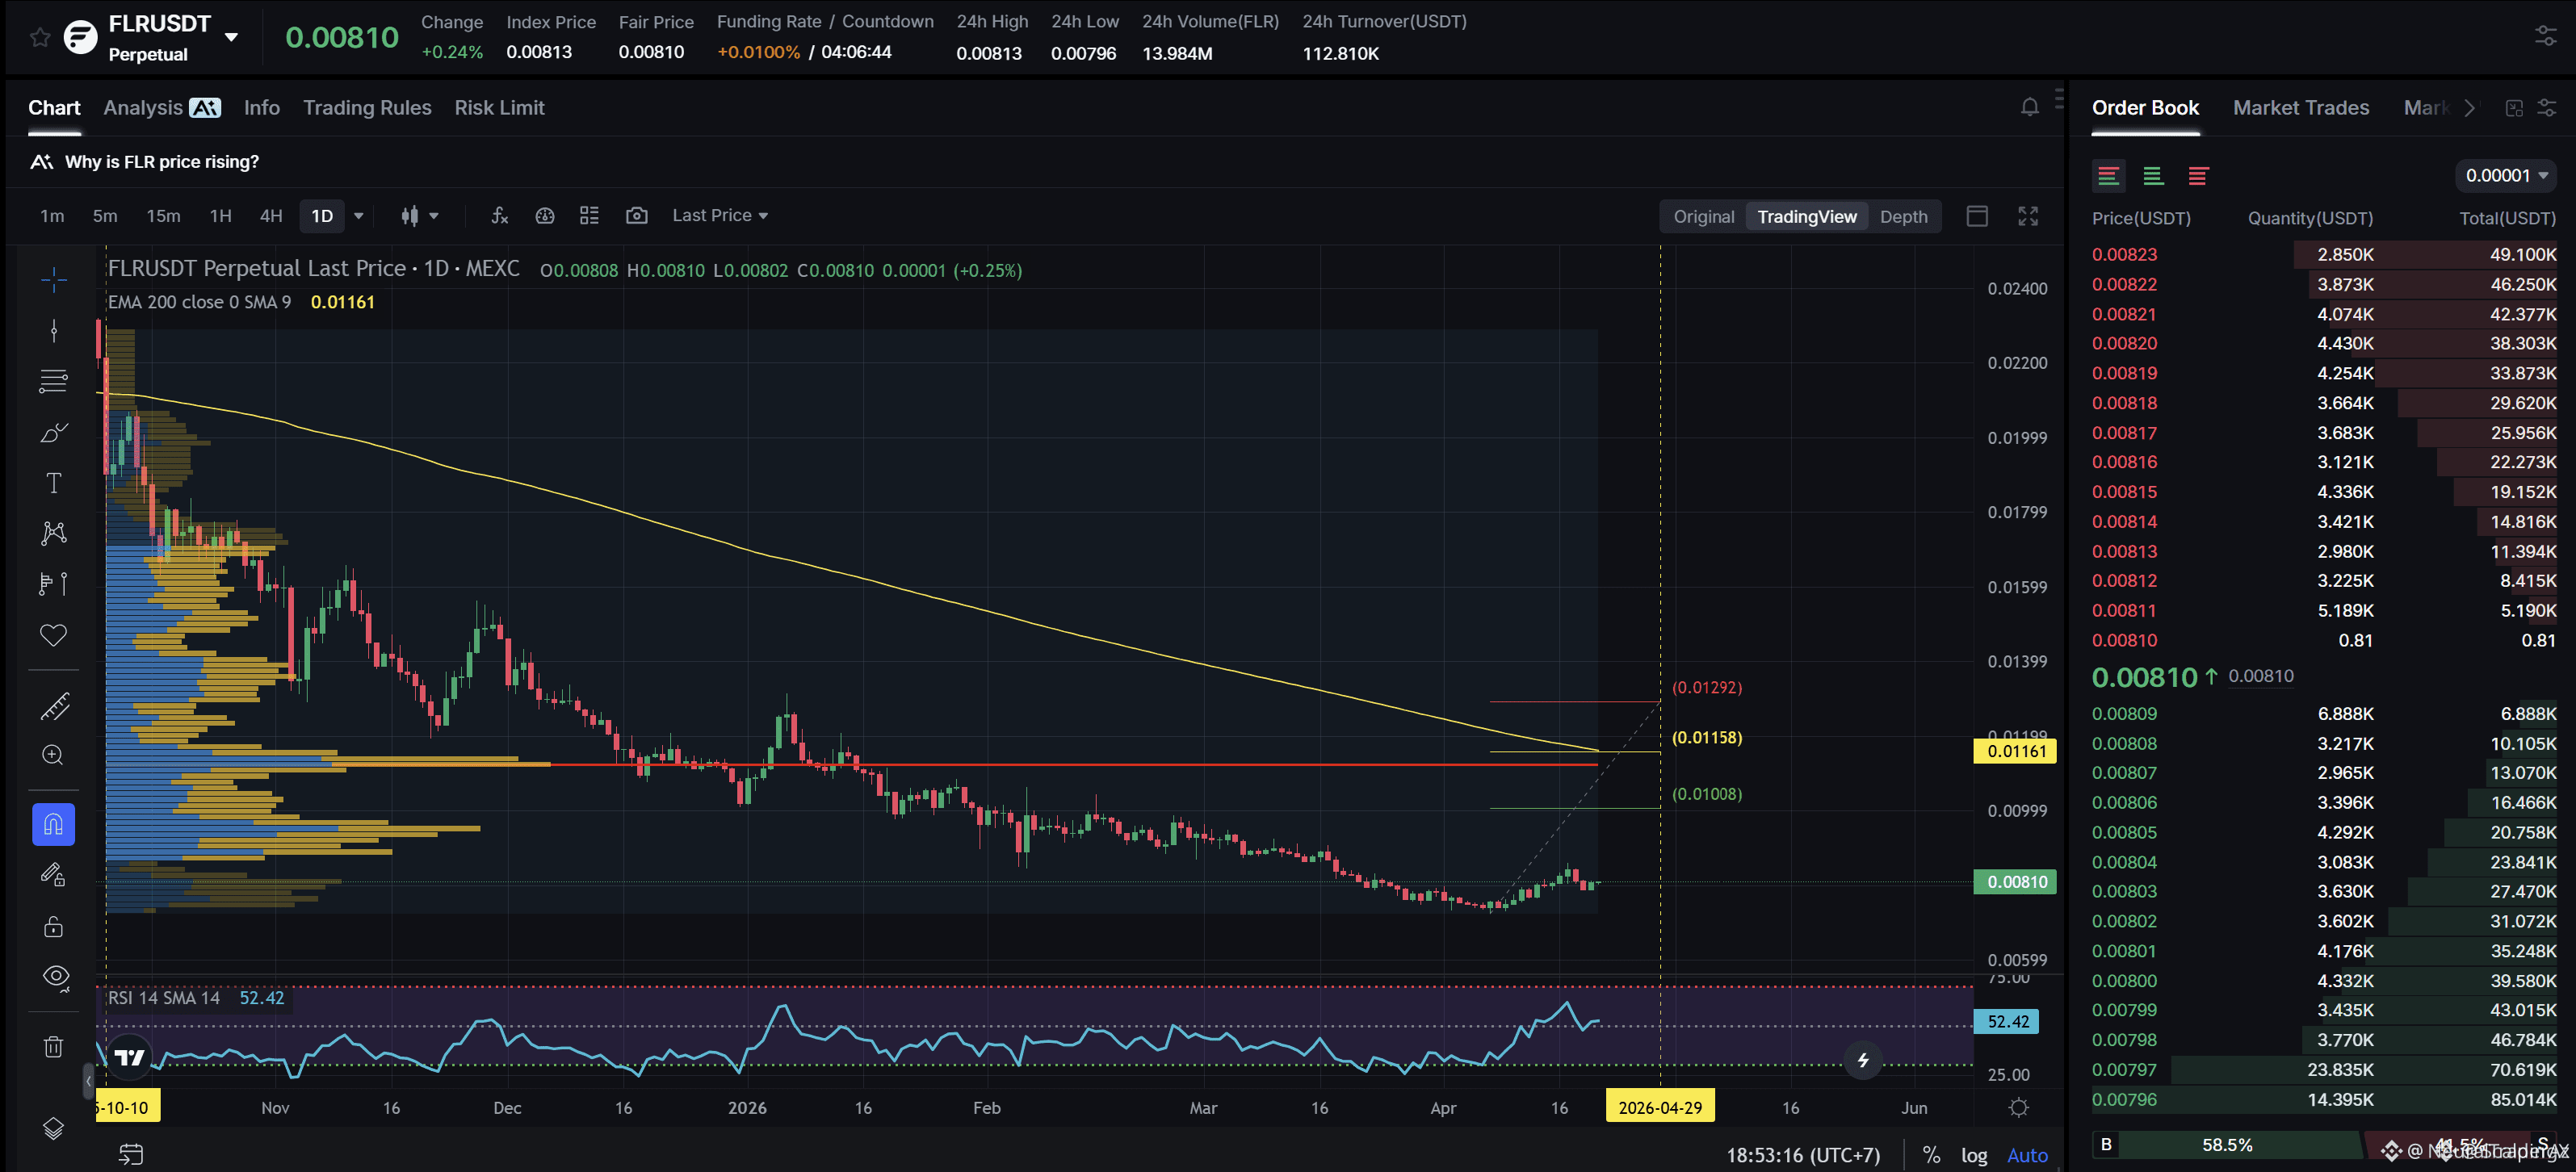Open the Trading Rules tab
Screen dimensions: 2576x1172
pyautogui.click(x=367, y=107)
